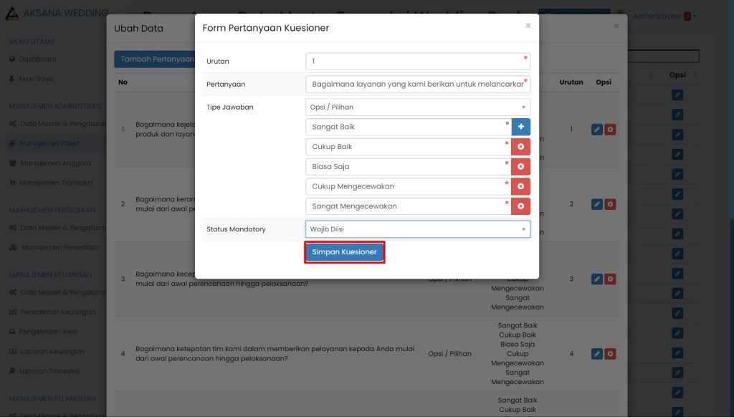This screenshot has width=734, height=417.
Task: Delete the 'Sangat Mengecewakan' option row
Action: [520, 206]
